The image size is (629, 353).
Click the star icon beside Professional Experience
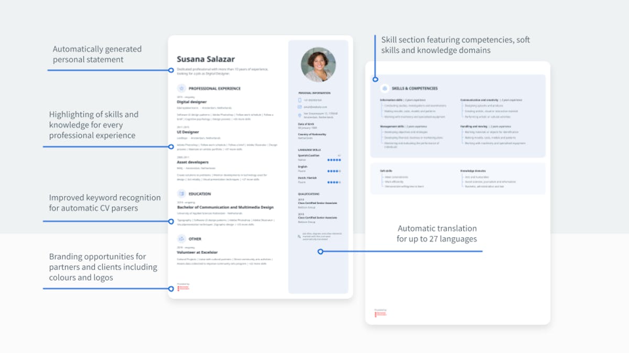click(181, 88)
